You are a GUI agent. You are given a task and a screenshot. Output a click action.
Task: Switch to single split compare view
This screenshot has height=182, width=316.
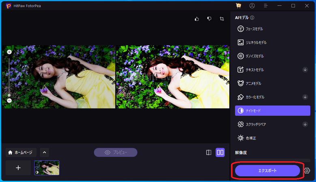point(209,152)
